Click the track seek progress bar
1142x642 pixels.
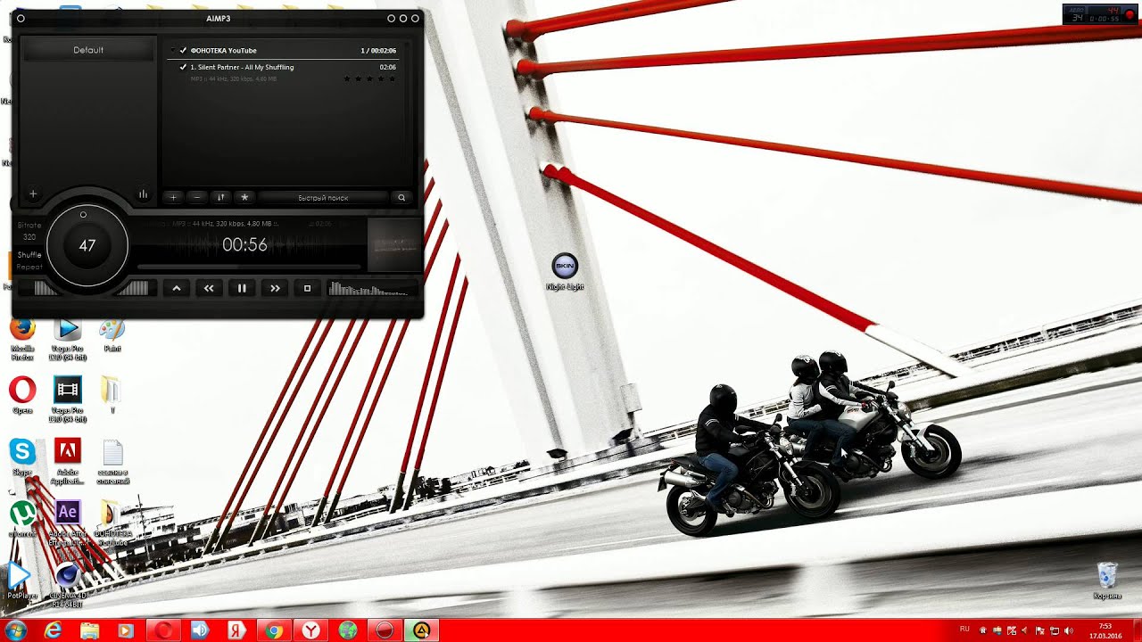250,267
